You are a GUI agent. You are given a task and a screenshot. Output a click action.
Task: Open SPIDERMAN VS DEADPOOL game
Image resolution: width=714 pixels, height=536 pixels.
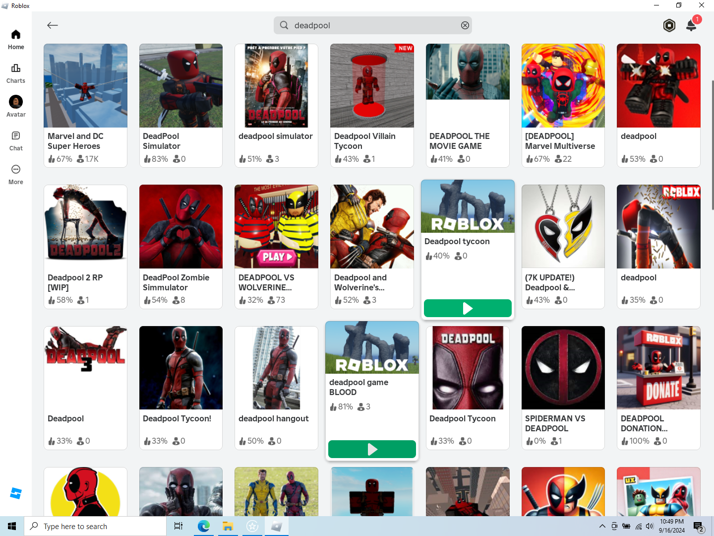[x=563, y=388]
